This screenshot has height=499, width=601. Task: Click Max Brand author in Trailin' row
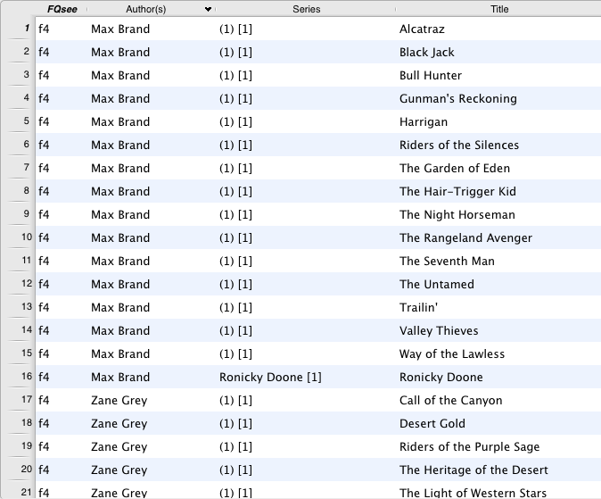(120, 307)
